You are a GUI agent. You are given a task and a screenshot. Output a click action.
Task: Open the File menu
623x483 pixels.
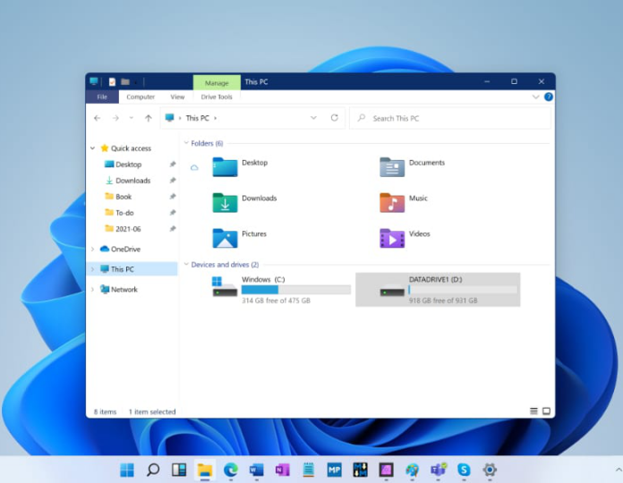tap(102, 97)
